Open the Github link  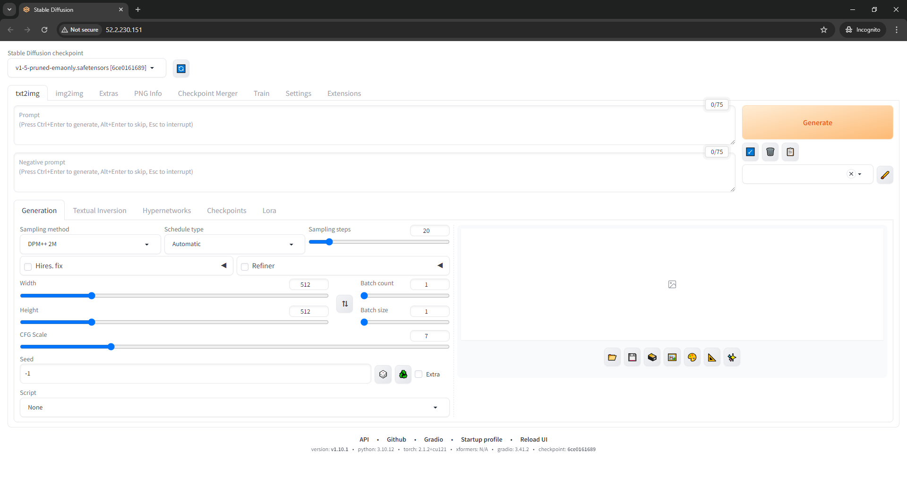point(396,440)
